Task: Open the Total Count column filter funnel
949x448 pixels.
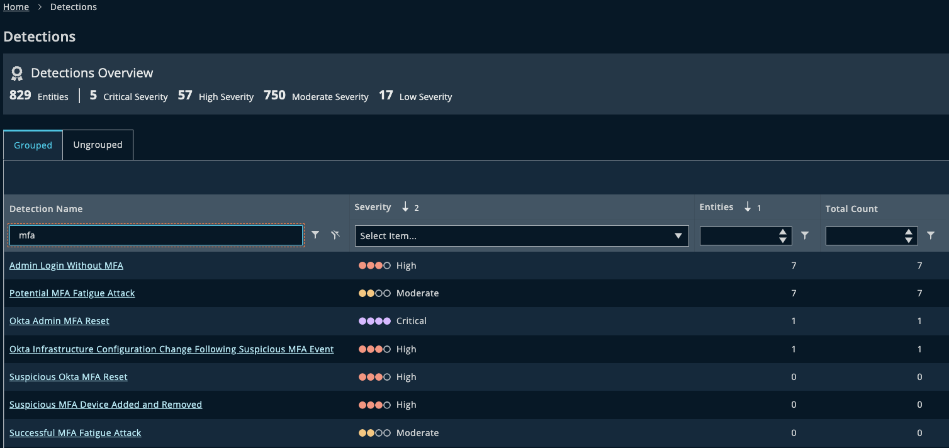Action: tap(931, 235)
